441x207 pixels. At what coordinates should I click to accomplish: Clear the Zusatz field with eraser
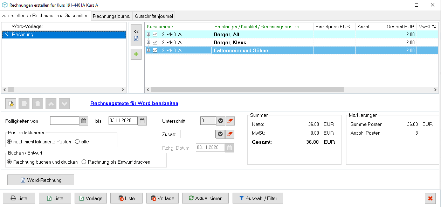(x=230, y=134)
